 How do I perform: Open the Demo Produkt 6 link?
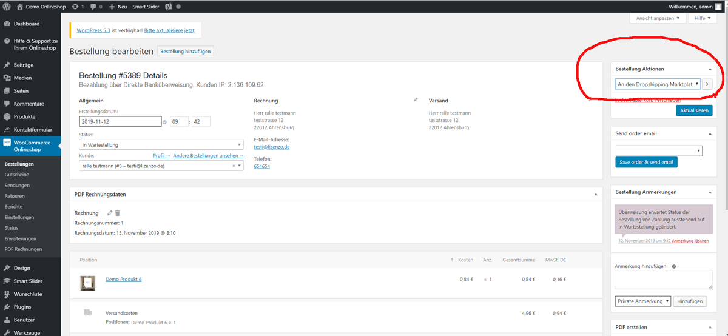[x=123, y=280]
